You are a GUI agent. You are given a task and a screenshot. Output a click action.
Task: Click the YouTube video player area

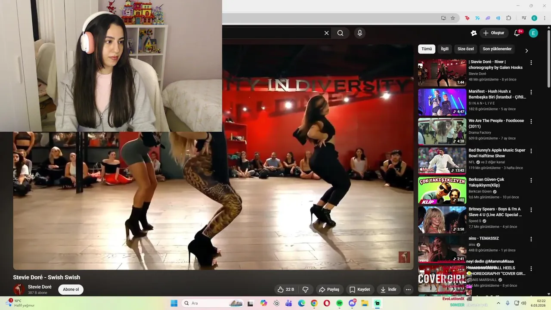(213, 157)
